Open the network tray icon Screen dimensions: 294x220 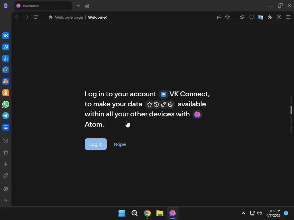[x=252, y=213]
